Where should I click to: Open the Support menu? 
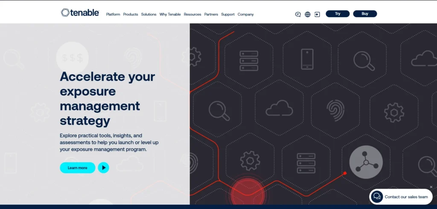coord(228,14)
